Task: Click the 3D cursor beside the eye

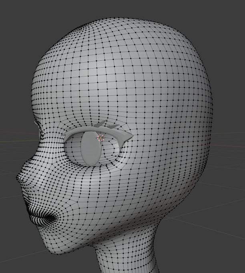Action: (x=100, y=138)
